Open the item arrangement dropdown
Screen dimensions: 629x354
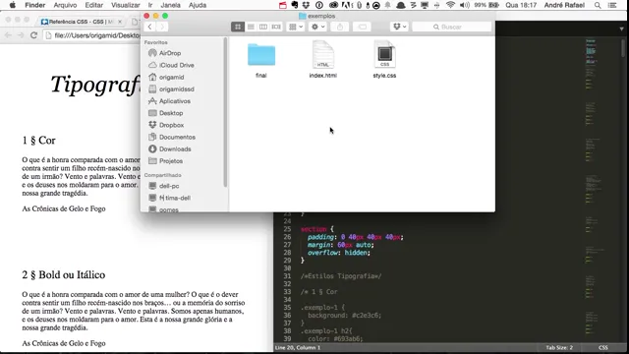pos(296,27)
